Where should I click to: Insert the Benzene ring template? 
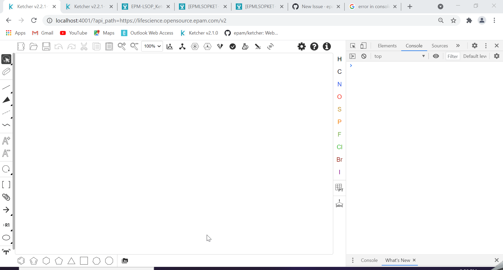coord(21,261)
